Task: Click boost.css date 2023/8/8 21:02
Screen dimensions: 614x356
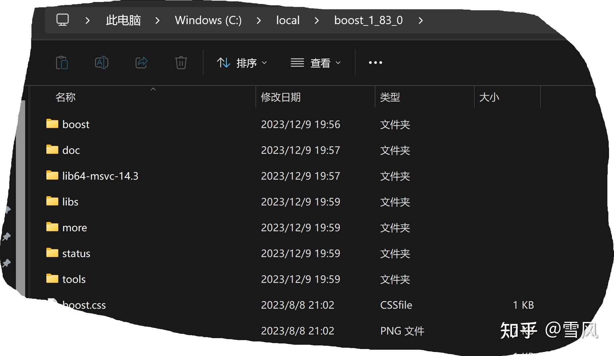Action: [x=298, y=305]
